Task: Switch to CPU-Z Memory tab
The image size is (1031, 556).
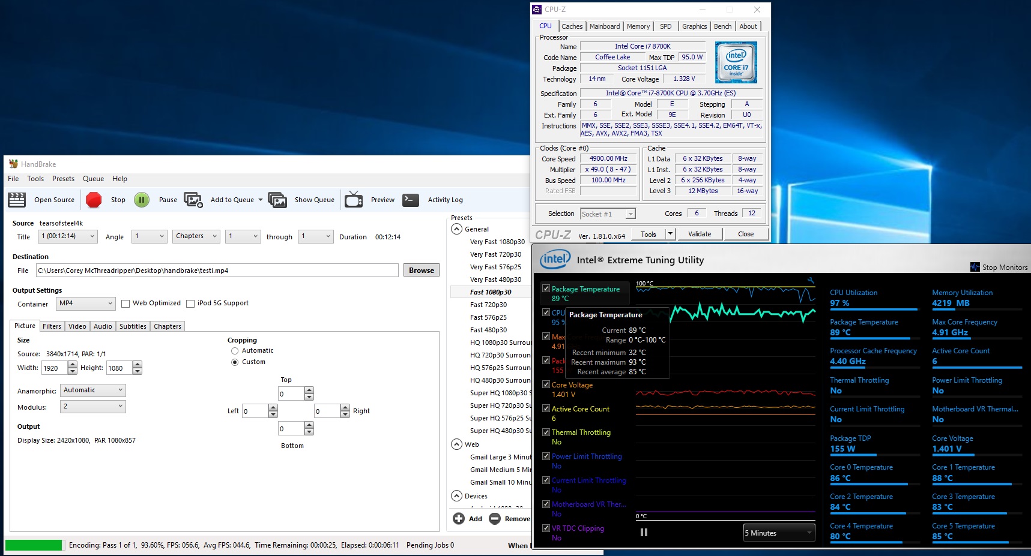Action: [x=638, y=26]
